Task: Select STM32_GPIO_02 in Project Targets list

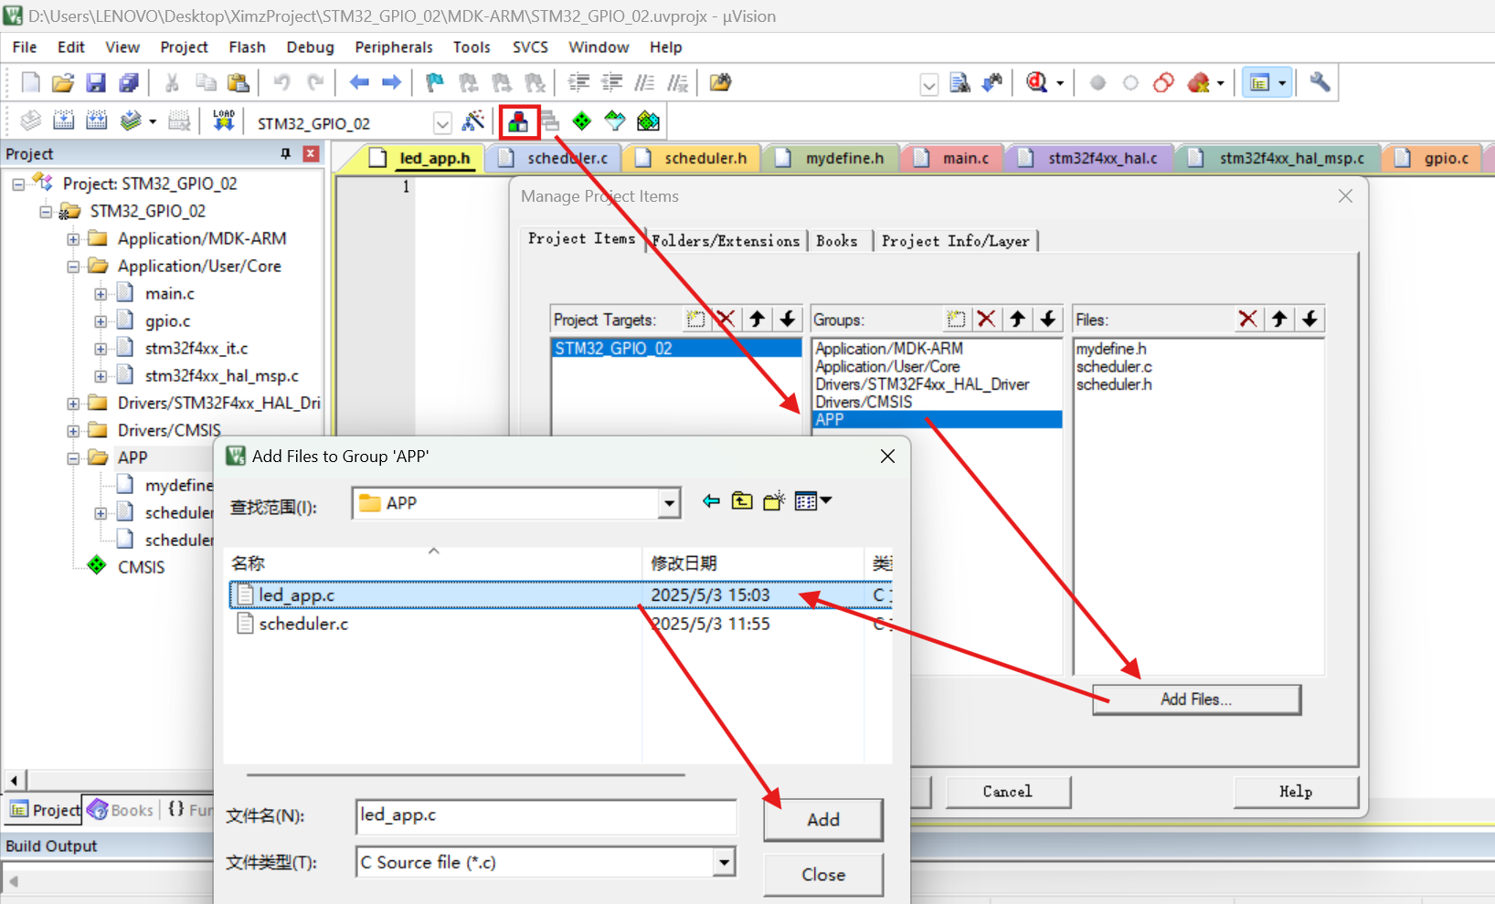Action: point(676,348)
